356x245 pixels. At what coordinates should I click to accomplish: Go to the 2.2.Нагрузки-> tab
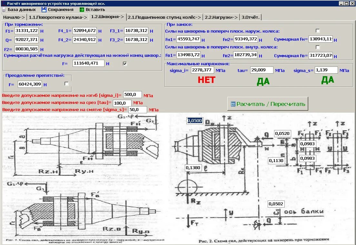[x=221, y=17]
